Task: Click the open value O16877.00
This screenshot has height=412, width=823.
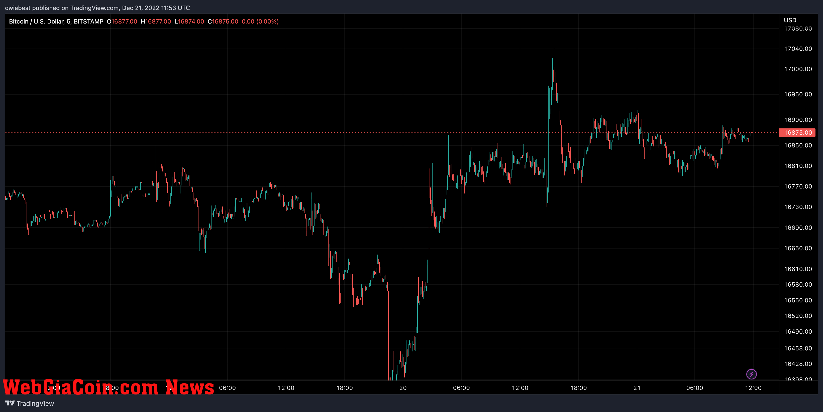Action: (x=122, y=21)
